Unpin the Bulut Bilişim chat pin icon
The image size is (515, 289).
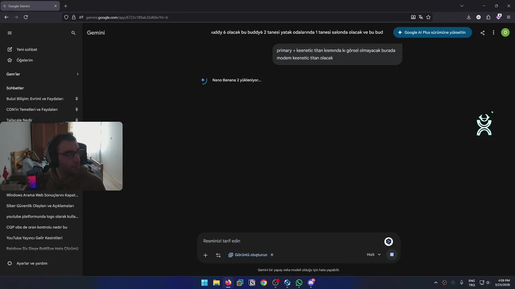(x=76, y=99)
